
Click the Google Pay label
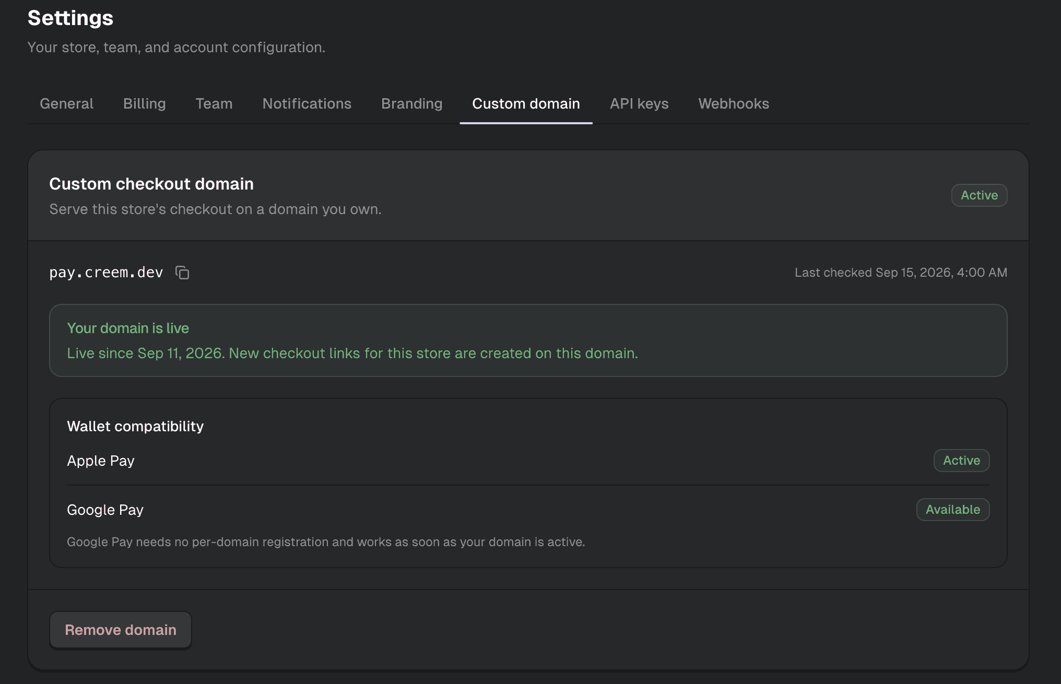(x=105, y=510)
